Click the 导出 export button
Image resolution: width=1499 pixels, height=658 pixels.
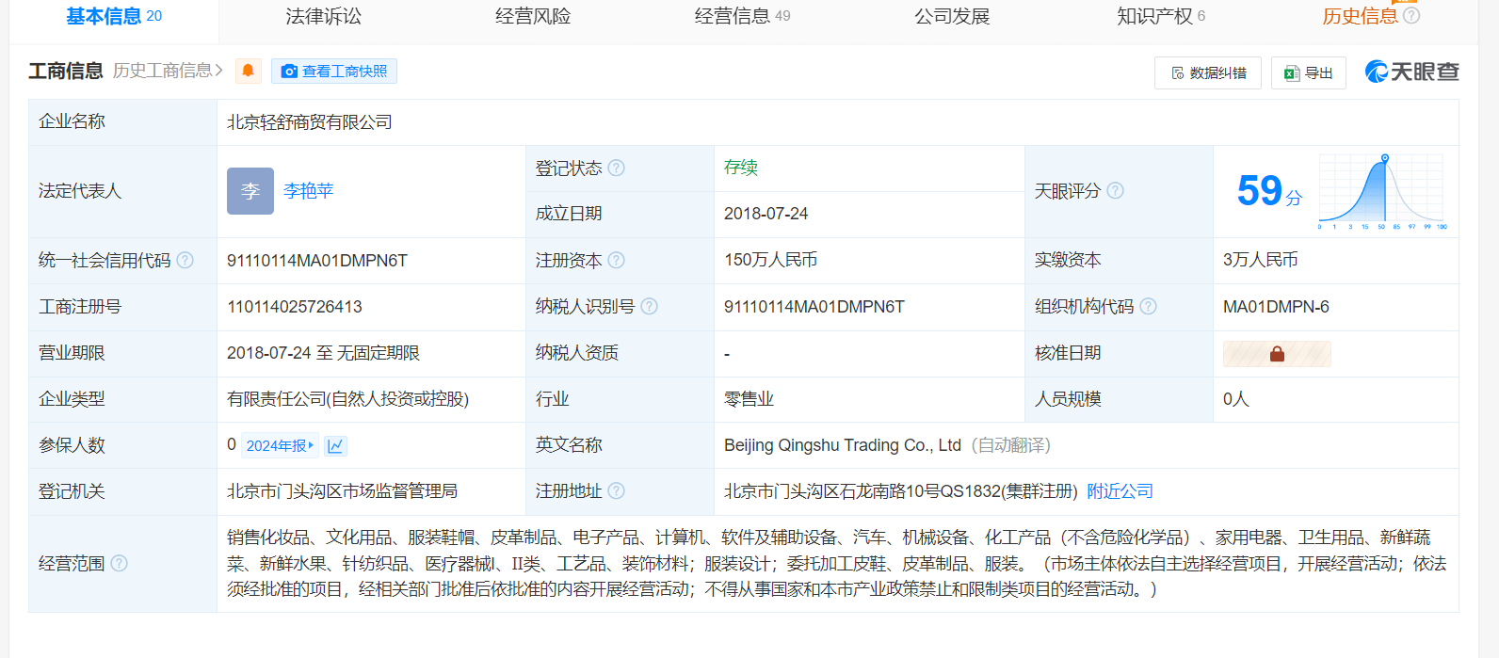(1309, 72)
